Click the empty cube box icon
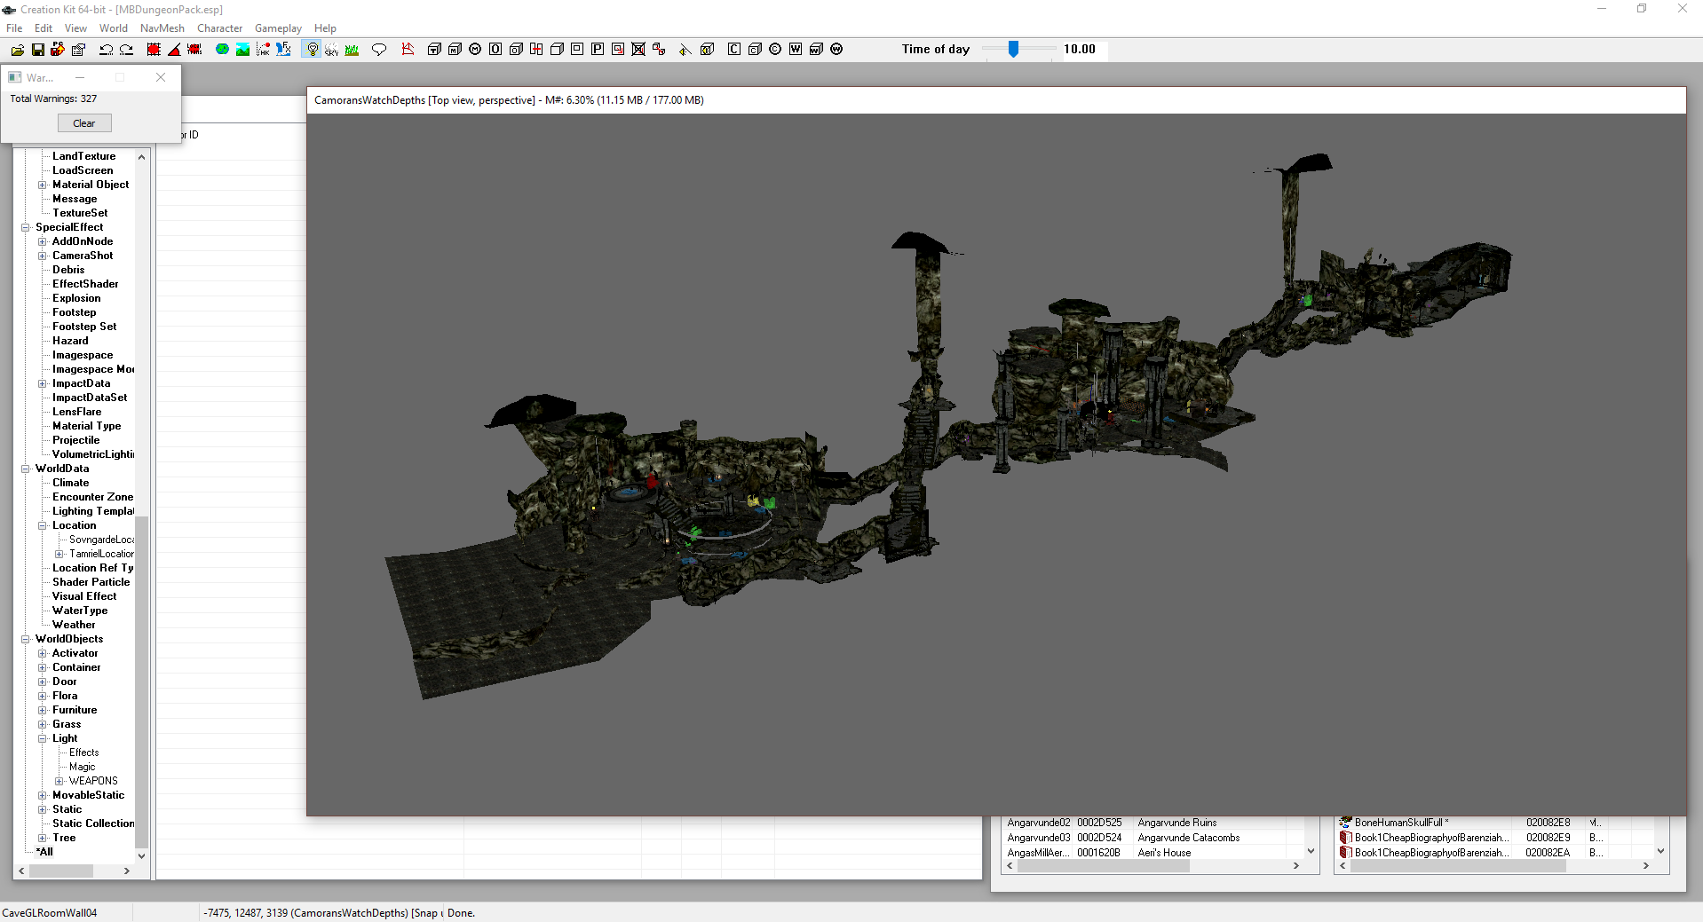 [557, 50]
